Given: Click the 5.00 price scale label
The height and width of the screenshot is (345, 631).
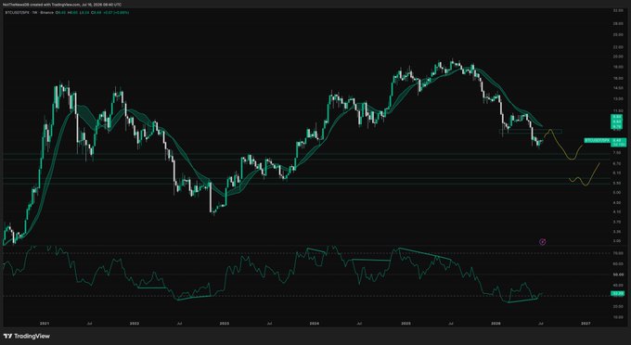Looking at the screenshot, I should point(617,193).
